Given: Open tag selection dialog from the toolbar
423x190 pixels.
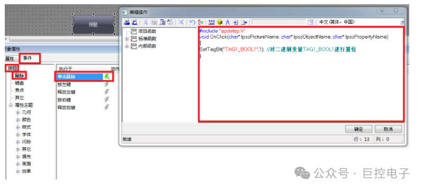Looking at the screenshot, I should click(212, 22).
